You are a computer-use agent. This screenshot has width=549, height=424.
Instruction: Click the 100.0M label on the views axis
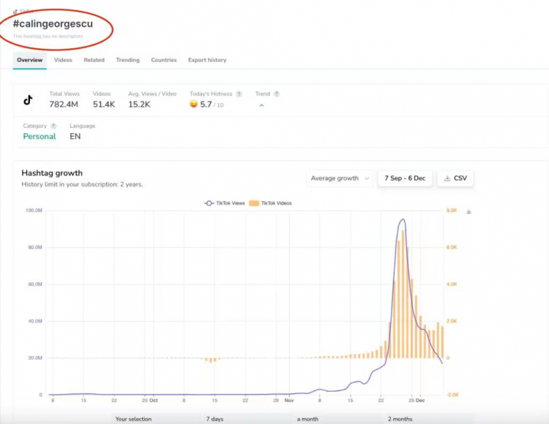[34, 211]
